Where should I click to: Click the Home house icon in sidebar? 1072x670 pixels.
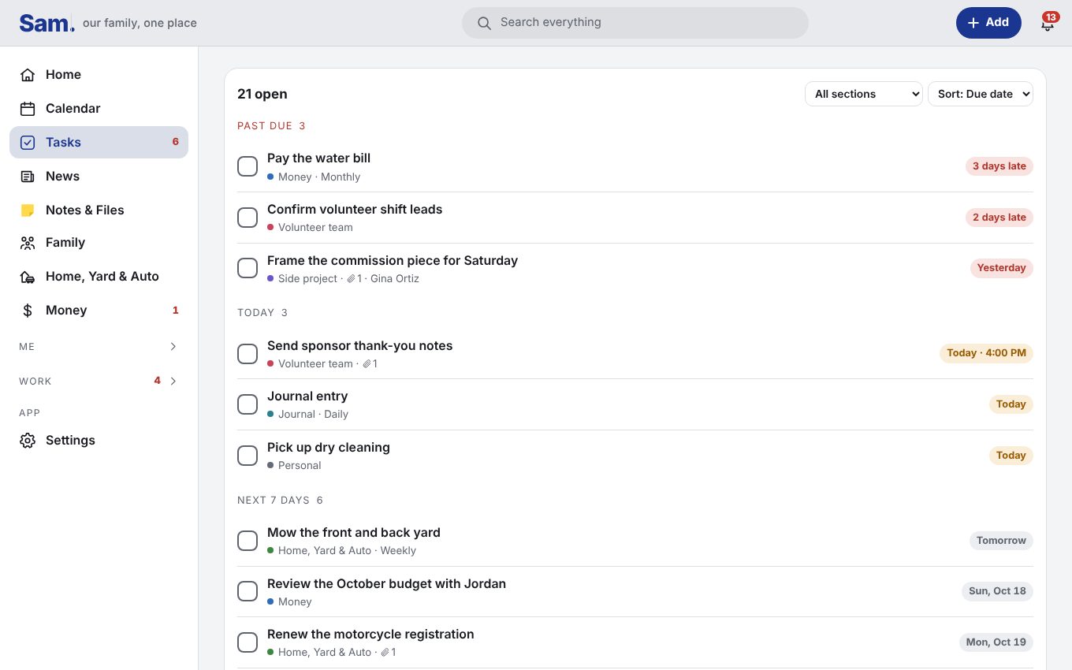[x=28, y=75]
